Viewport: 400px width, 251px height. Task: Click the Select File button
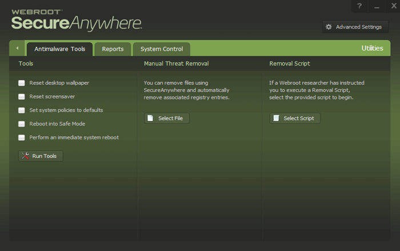[167, 119]
